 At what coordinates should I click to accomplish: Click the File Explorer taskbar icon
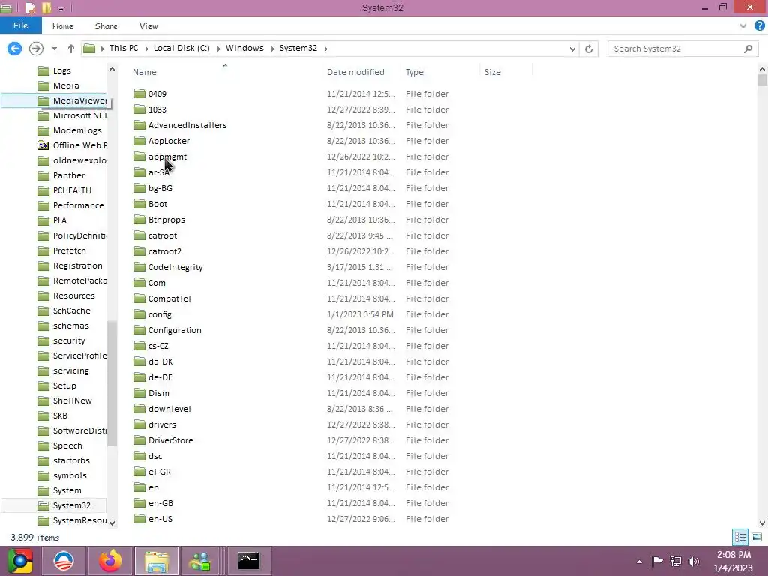[x=157, y=561]
